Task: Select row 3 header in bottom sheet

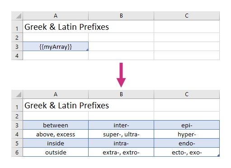Action: point(17,125)
